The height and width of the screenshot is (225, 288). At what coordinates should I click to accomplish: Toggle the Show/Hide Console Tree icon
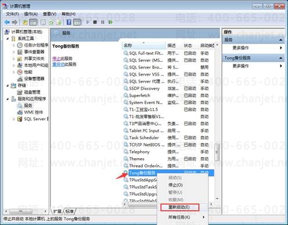33,22
